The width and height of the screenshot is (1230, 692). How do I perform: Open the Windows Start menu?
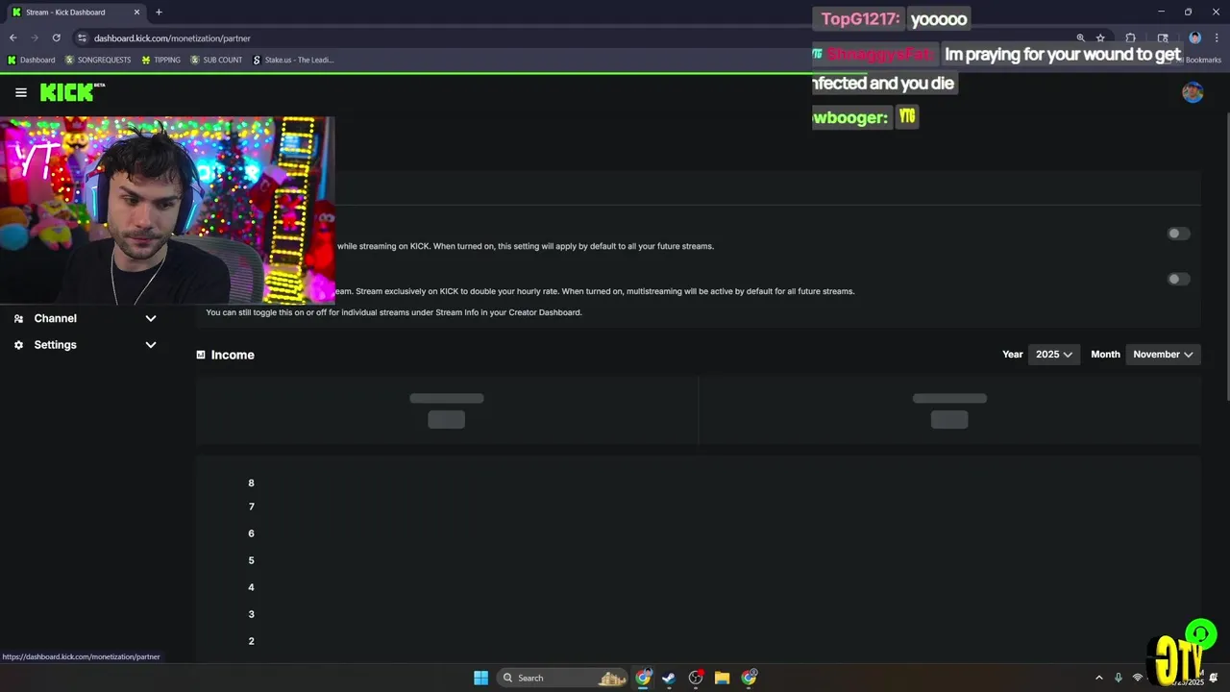pyautogui.click(x=480, y=678)
